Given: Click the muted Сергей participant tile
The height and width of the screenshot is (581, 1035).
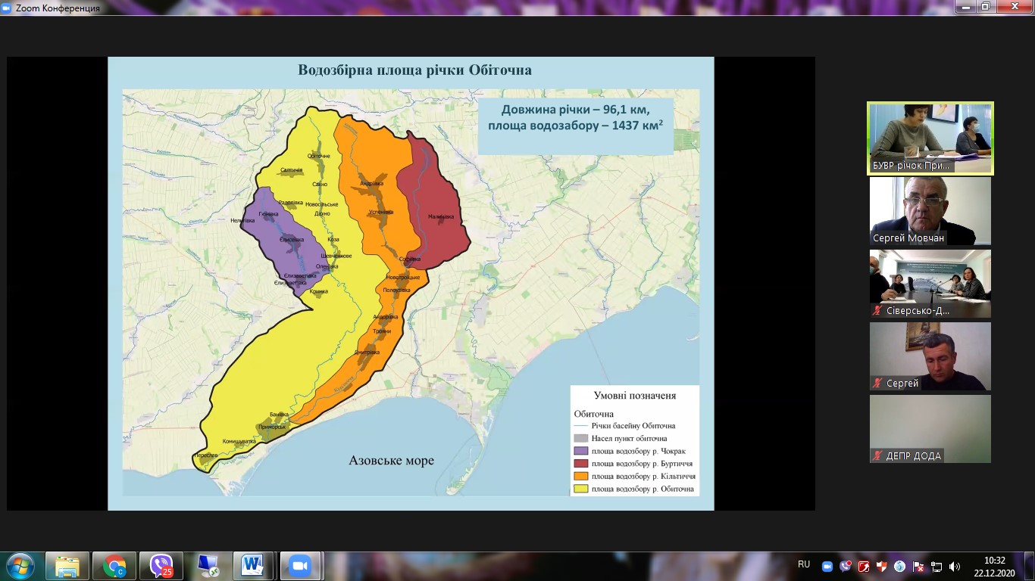Looking at the screenshot, I should [930, 356].
